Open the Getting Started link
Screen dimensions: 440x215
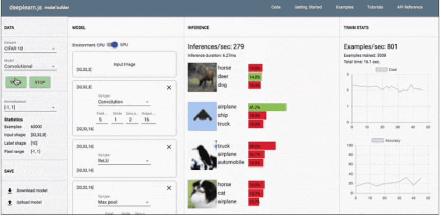[x=307, y=8]
